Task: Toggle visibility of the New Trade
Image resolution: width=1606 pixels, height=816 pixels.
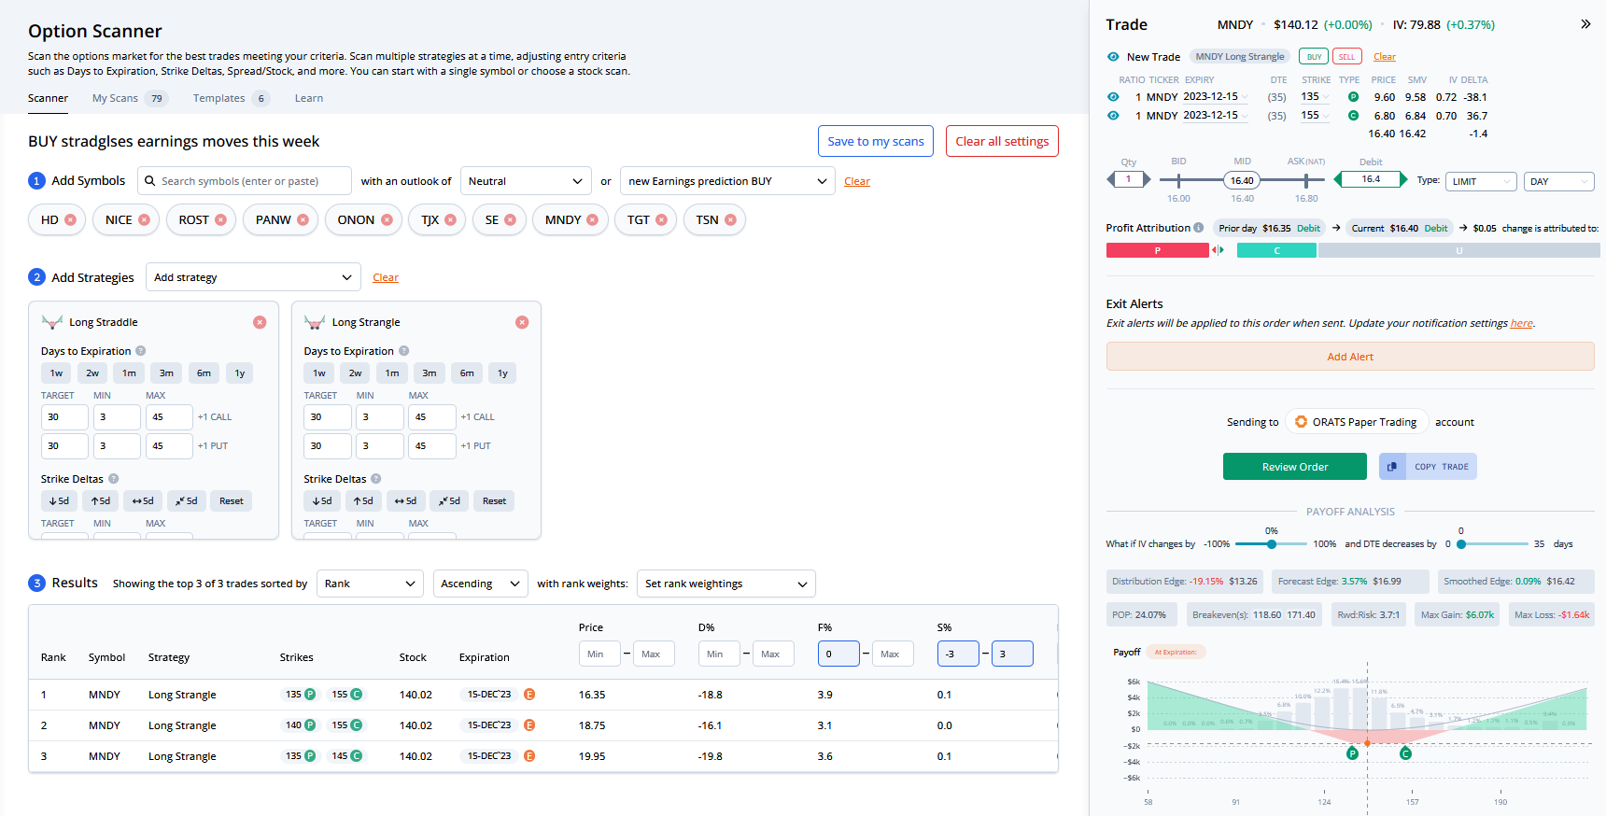Action: [x=1113, y=57]
